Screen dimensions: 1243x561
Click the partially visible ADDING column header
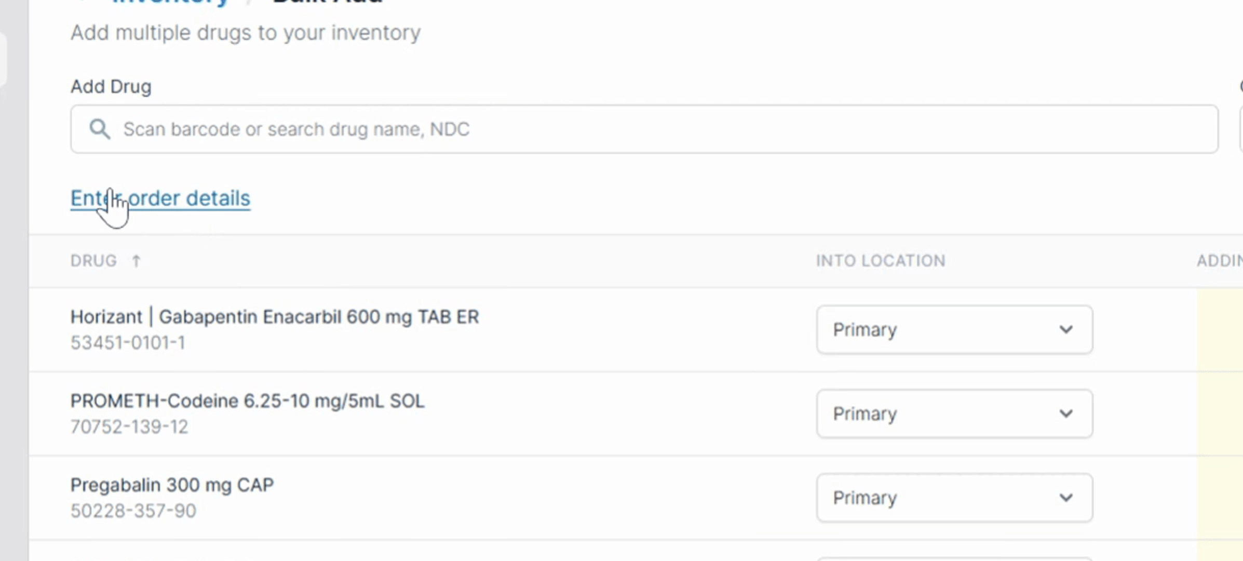pyautogui.click(x=1220, y=260)
